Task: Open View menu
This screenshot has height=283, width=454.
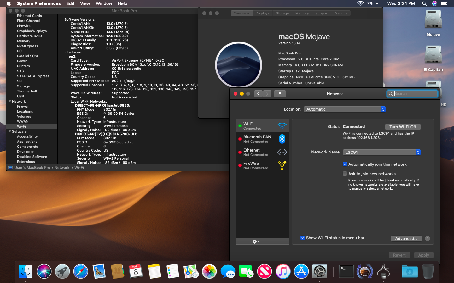Action: (85, 3)
